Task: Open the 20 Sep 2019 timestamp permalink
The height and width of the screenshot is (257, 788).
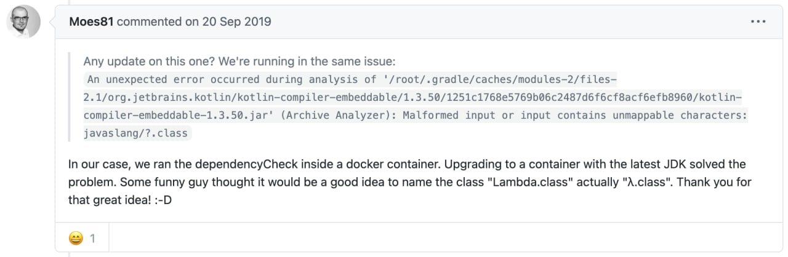Action: pos(238,22)
